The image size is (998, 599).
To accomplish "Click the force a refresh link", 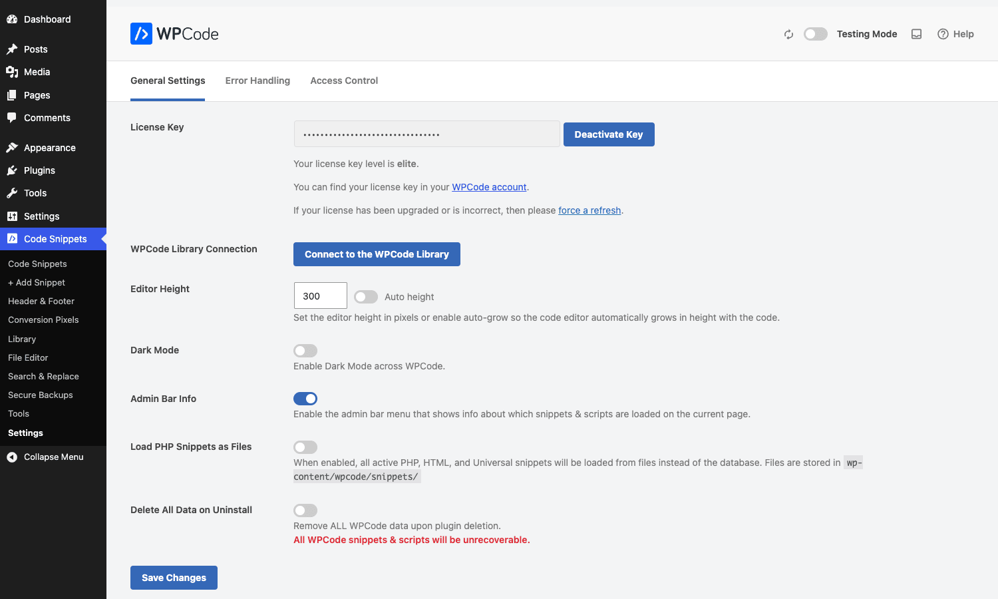I will (x=589, y=211).
